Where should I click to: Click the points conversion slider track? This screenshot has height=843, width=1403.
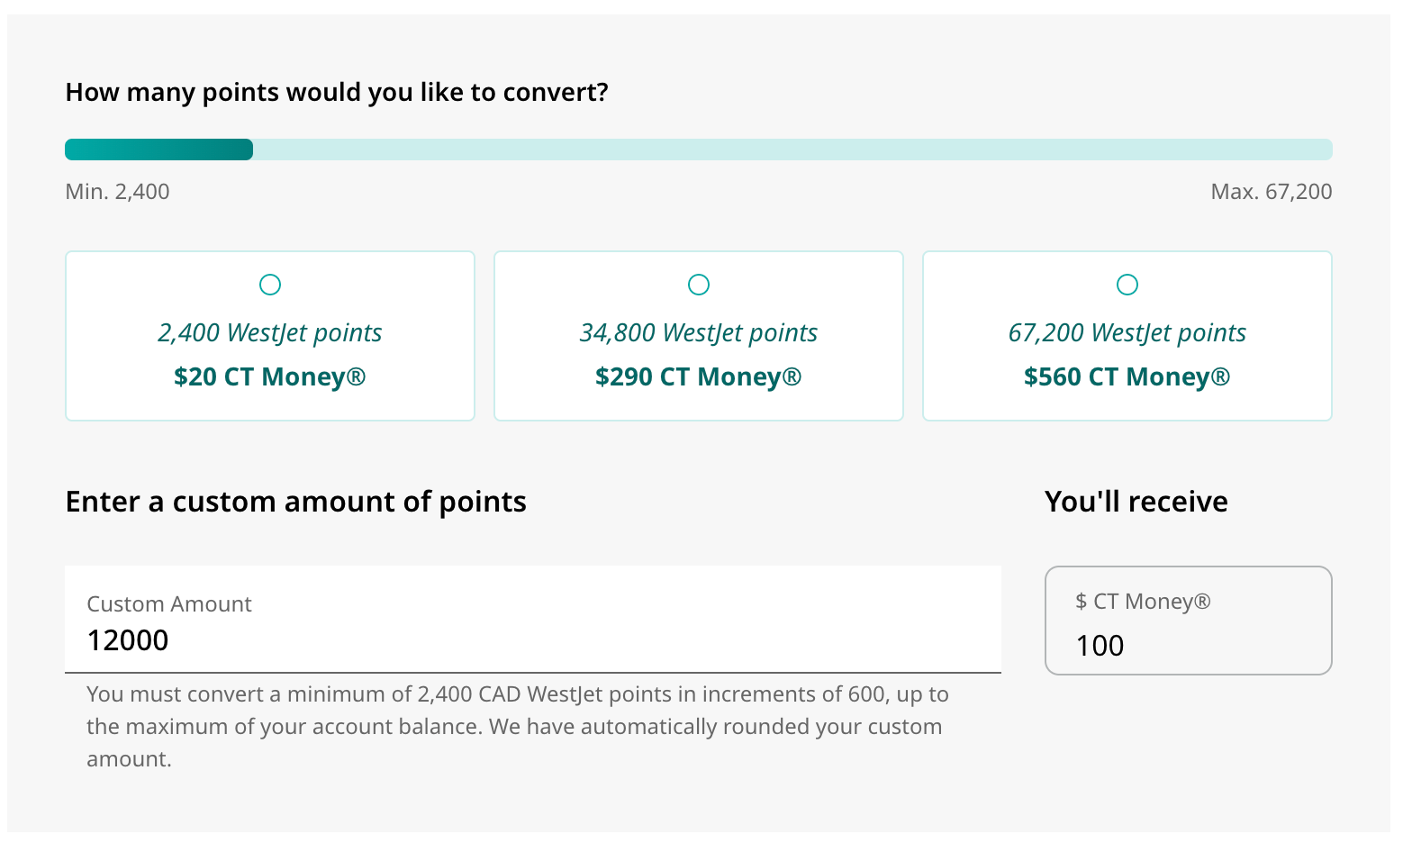coord(698,149)
